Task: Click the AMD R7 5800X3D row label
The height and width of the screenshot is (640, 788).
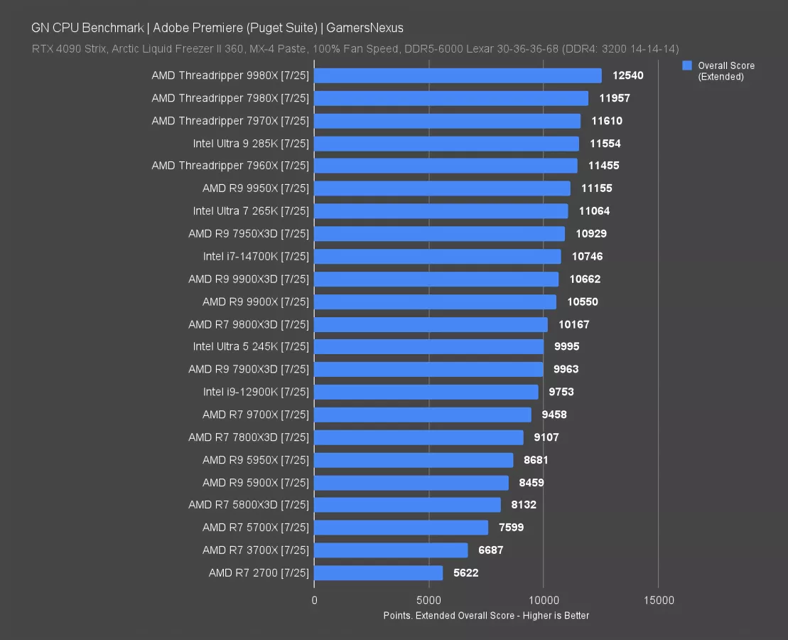Action: (248, 505)
